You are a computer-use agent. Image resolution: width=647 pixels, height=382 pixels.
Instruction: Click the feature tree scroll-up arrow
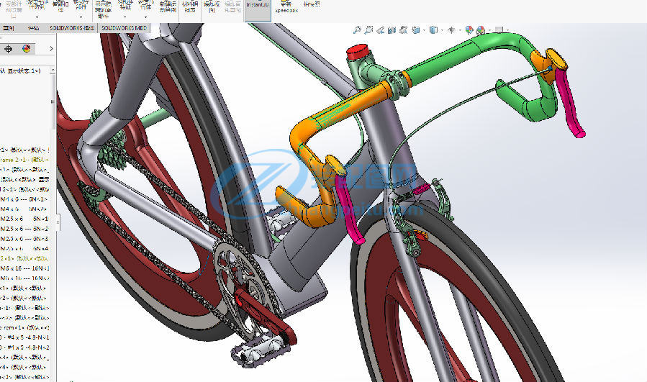click(53, 71)
